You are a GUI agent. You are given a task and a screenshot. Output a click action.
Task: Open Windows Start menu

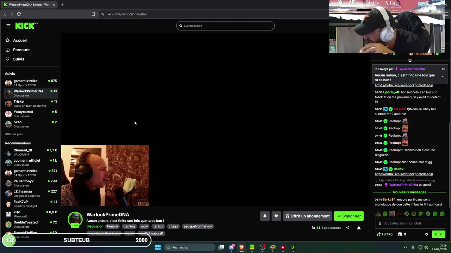tap(158, 247)
